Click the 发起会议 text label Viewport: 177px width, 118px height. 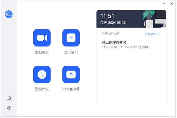[42, 52]
